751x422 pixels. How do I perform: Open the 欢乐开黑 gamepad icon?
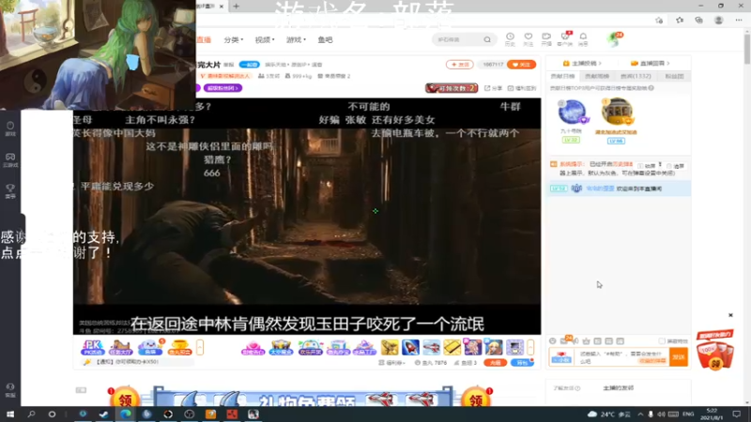click(x=310, y=348)
